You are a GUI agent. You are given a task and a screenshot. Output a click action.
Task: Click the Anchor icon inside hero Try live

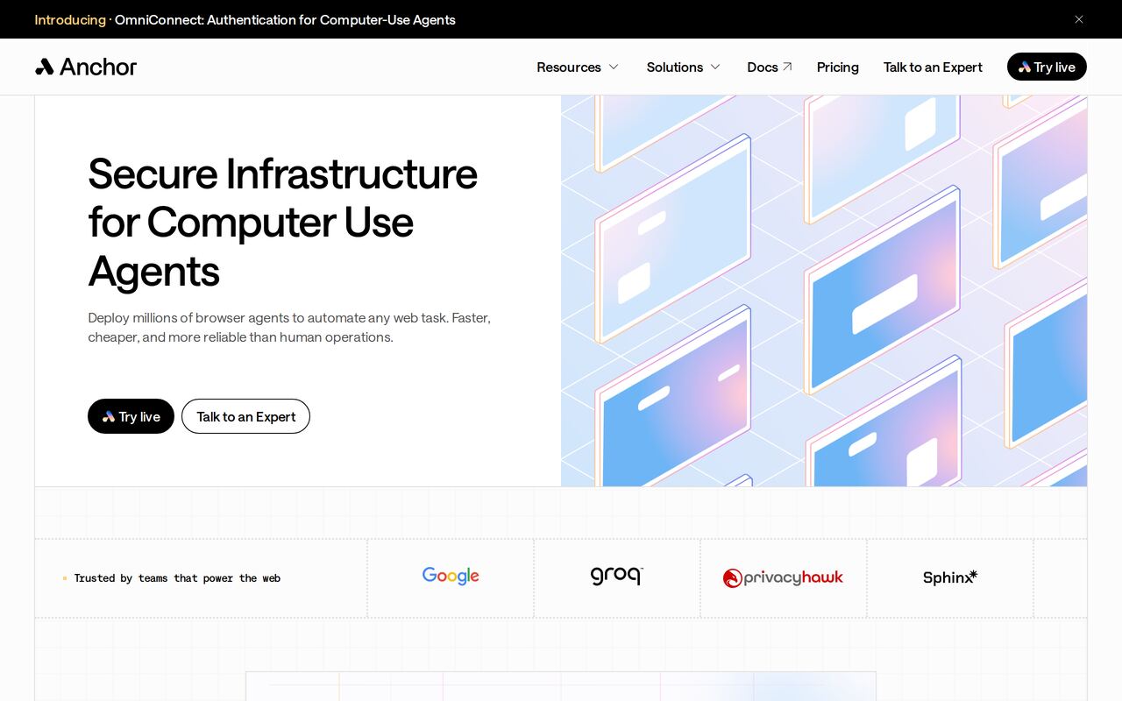point(109,416)
